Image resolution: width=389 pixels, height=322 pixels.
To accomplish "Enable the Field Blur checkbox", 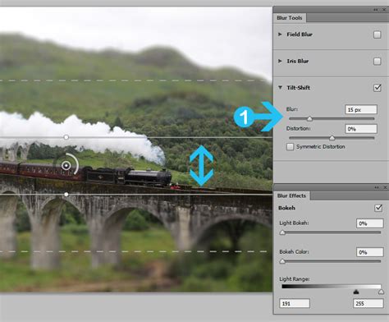I will [x=377, y=34].
